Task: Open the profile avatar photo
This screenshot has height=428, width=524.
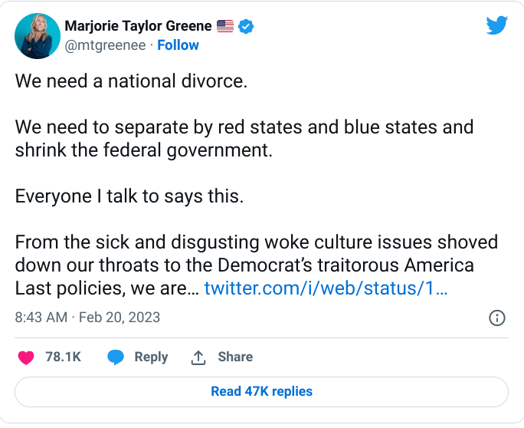Action: (38, 35)
